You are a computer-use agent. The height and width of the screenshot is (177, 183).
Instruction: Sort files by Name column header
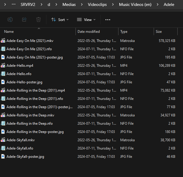9,32
